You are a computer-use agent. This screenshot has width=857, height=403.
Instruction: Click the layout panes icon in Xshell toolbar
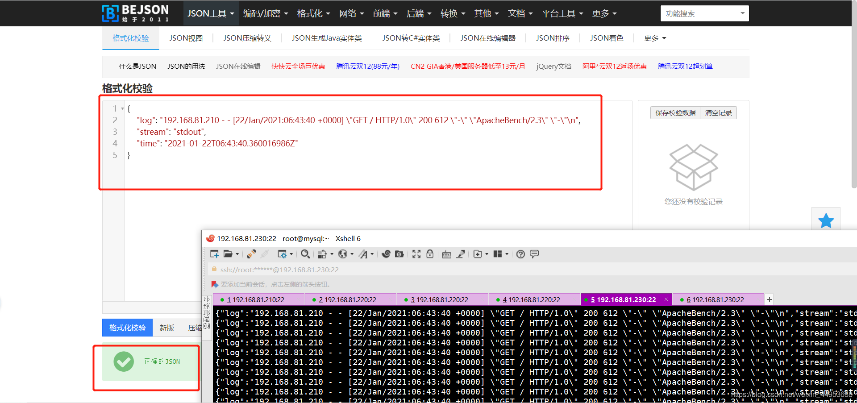coord(498,254)
